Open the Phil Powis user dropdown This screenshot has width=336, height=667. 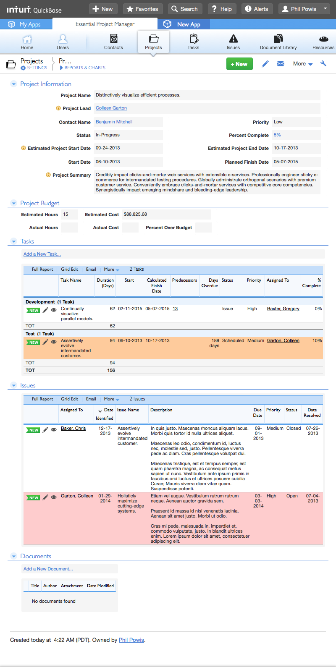pyautogui.click(x=304, y=9)
